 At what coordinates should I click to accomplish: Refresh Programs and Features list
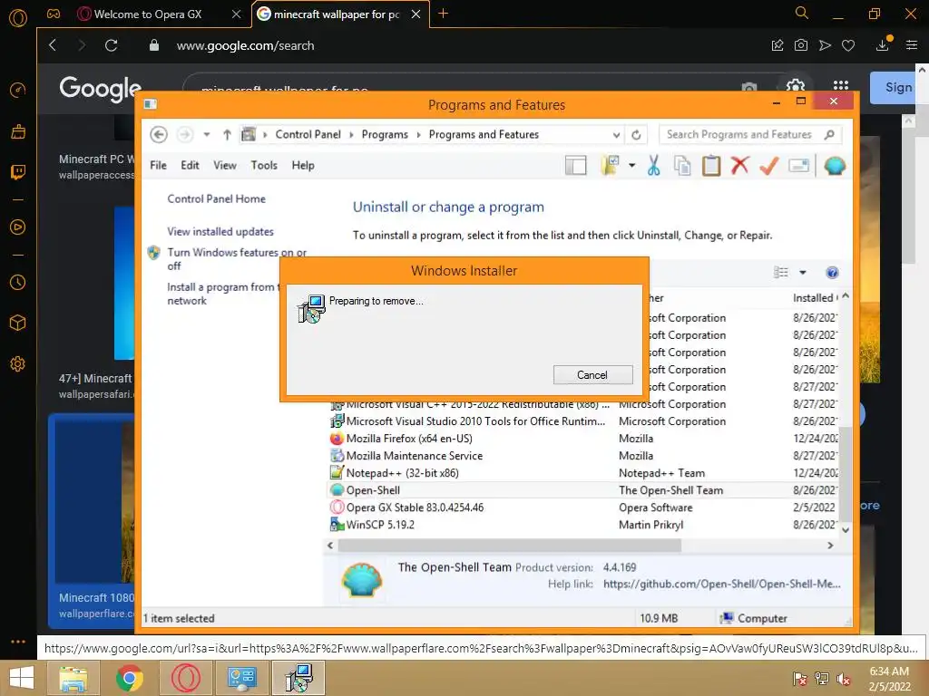[x=636, y=135]
